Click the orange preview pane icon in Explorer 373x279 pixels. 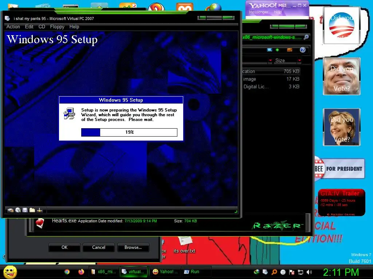(290, 50)
